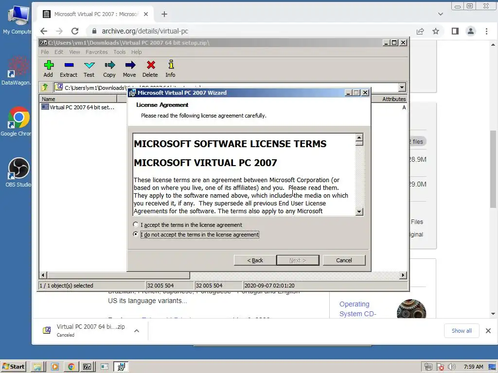Open Chrome side panel icon

point(455,31)
